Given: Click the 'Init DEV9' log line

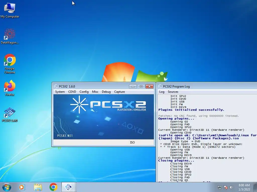Looking at the screenshot, I should pos(178,107).
